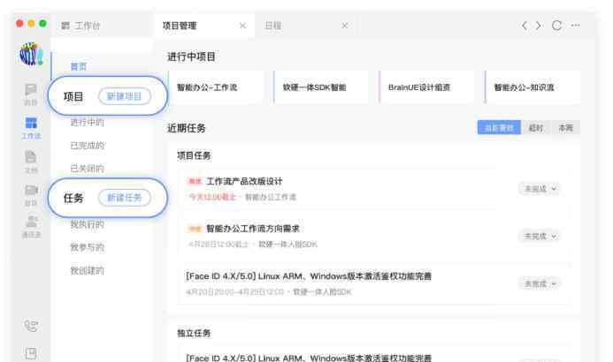Screen dimensions: 613x362
Task: Close the 项目管理 tab
Action: [x=242, y=26]
